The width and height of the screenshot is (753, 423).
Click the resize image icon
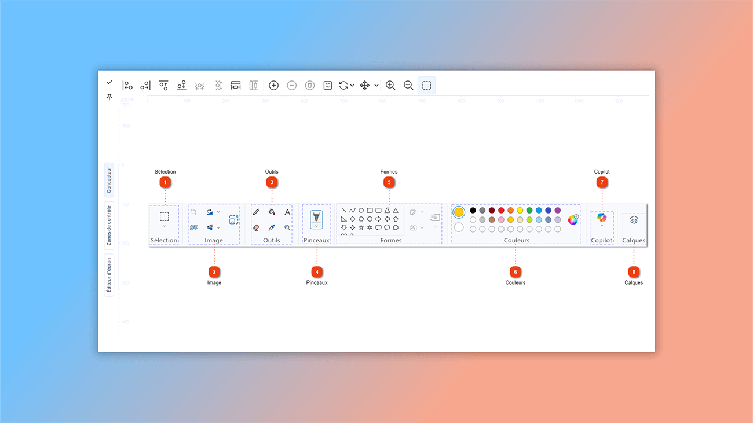pyautogui.click(x=233, y=220)
